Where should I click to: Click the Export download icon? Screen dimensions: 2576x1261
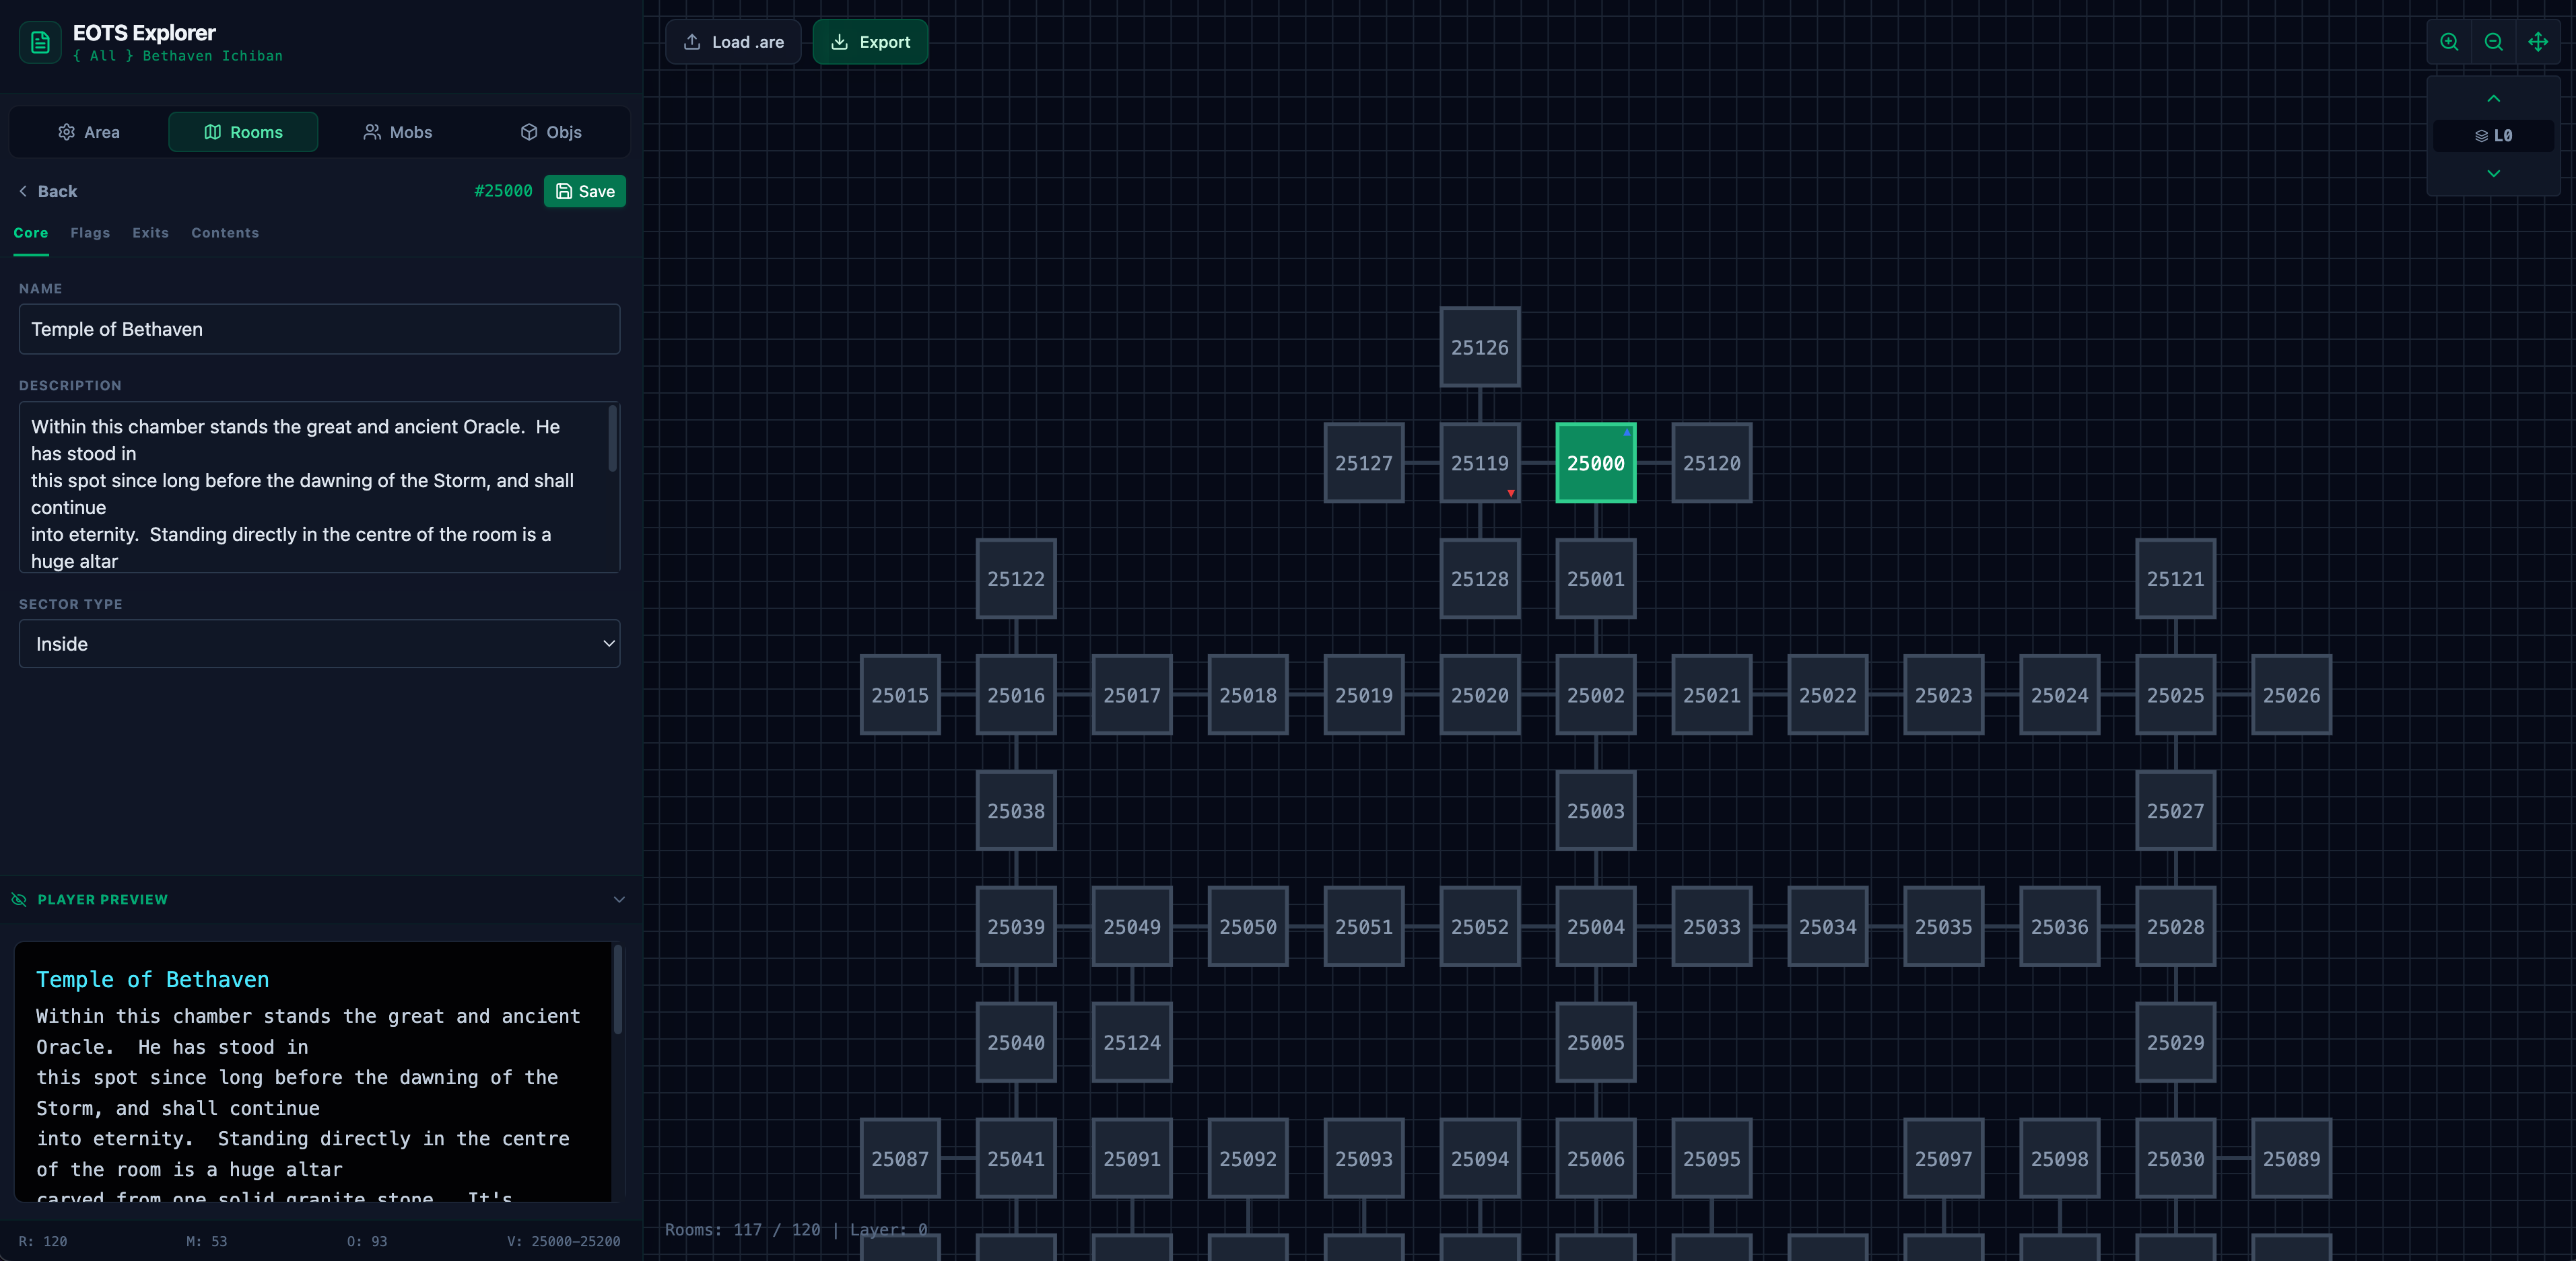(x=840, y=41)
